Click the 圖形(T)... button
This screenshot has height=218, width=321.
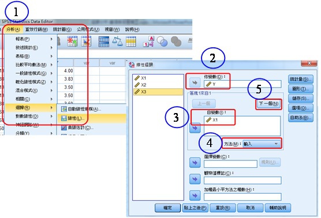point(301,89)
